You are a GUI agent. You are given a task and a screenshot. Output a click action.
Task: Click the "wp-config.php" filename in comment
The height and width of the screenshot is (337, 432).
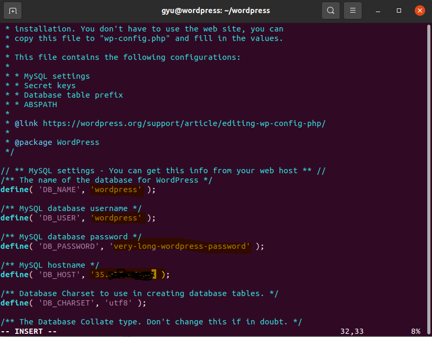point(135,38)
